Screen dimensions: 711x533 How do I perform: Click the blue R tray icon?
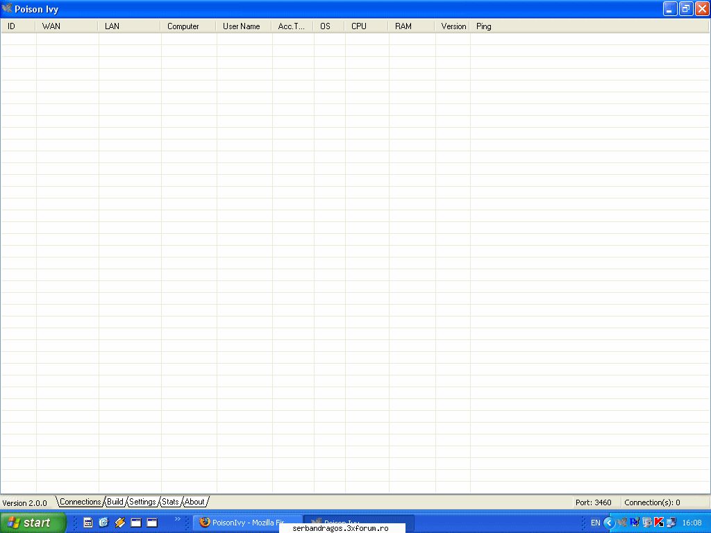click(x=635, y=523)
